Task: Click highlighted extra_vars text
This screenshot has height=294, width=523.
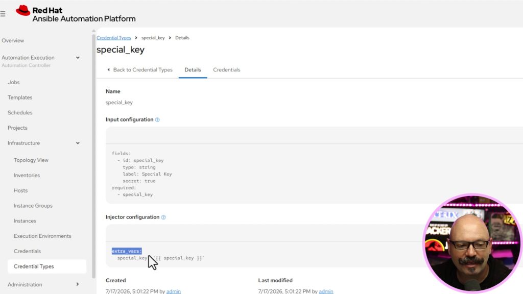Action: pyautogui.click(x=127, y=251)
